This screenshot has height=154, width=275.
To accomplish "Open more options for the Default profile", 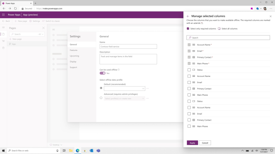I will pos(147,89).
